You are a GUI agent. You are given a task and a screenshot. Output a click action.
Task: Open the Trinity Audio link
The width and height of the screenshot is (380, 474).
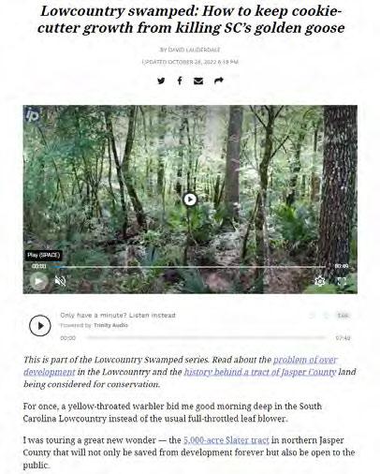click(110, 325)
